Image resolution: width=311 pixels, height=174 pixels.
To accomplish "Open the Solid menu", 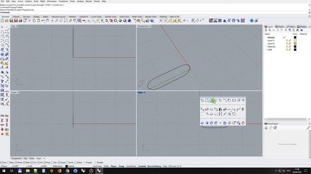I will [x=36, y=1].
